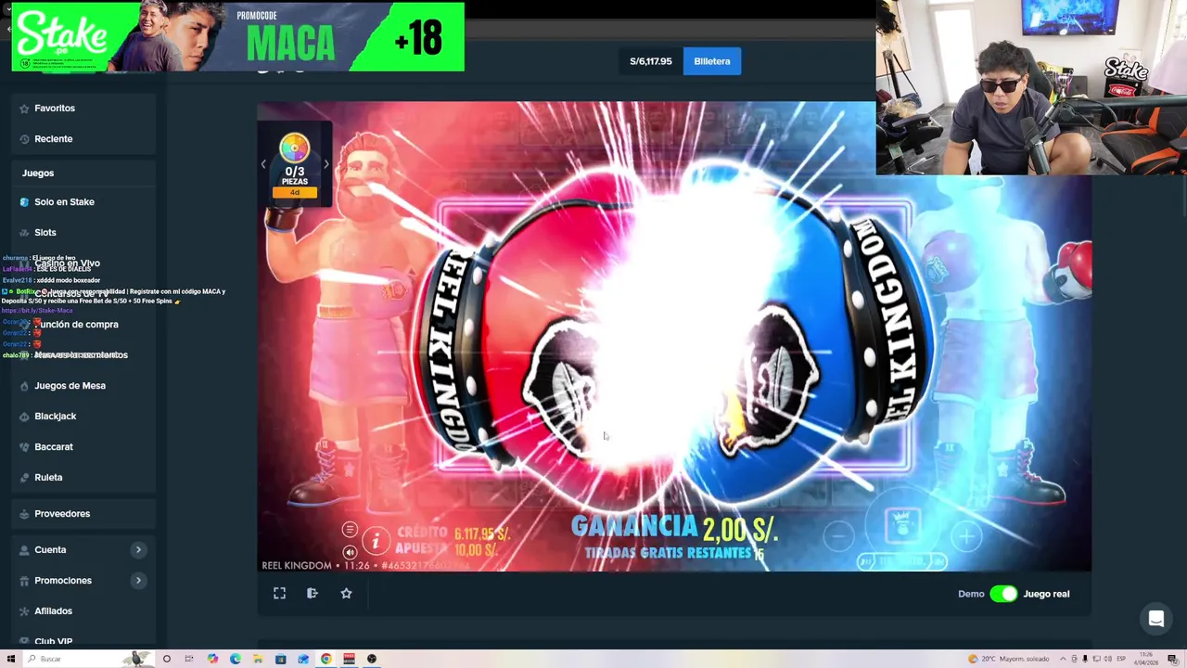
Task: Open Afiliados page
Action: [x=53, y=611]
